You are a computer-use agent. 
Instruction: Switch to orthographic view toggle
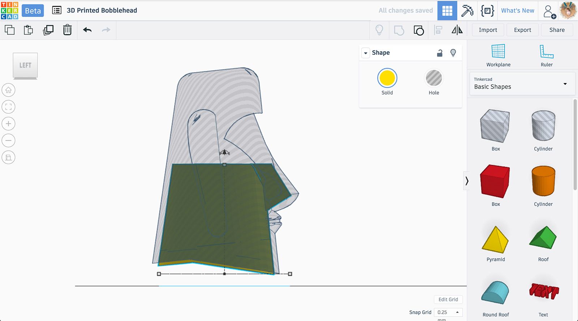(x=9, y=157)
